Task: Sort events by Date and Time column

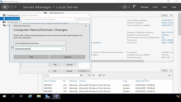Action: click(x=143, y=81)
